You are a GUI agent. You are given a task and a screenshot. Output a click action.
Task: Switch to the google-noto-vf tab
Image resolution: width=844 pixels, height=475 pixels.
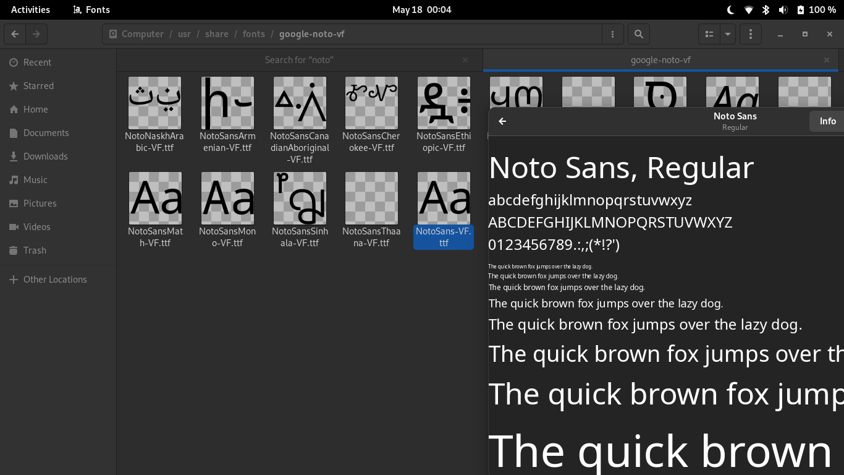tap(660, 60)
